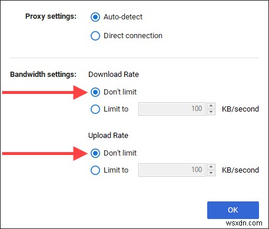Viewport: 269px width, 229px height.
Task: Click KB/second label beside Download Rate field
Action: click(240, 109)
